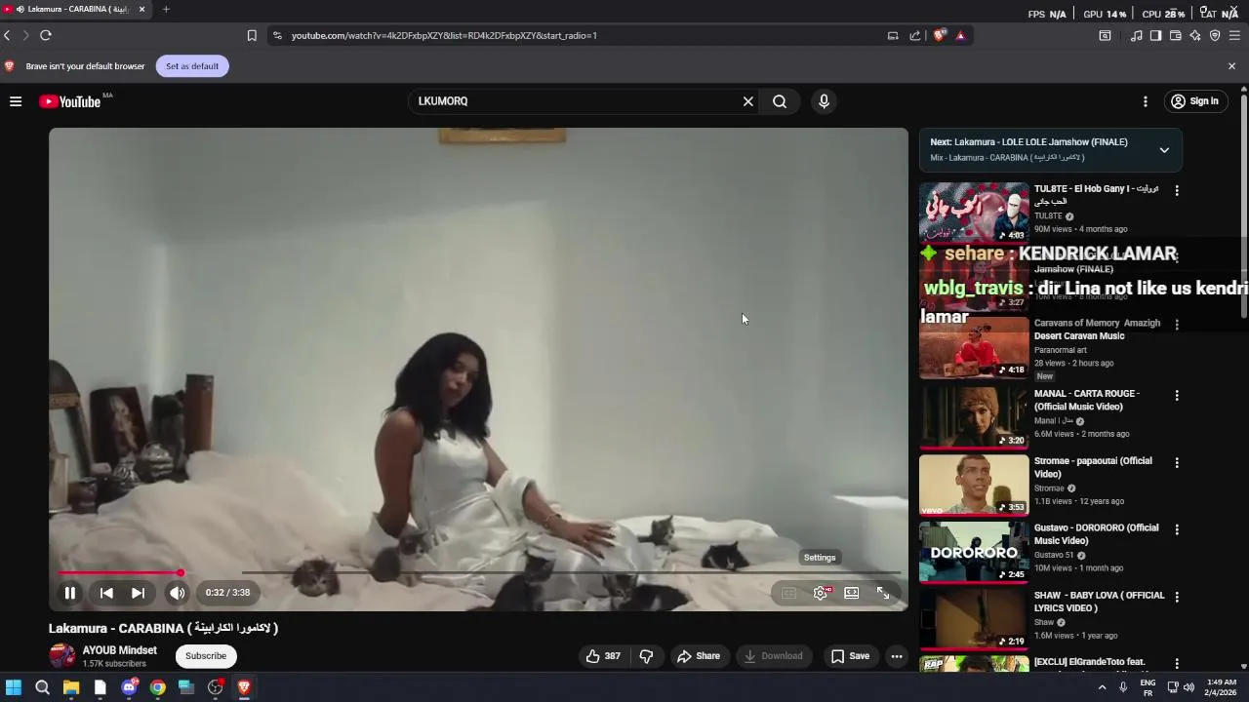
Task: Subscribe to AYOUB Mindset channel
Action: pos(206,656)
